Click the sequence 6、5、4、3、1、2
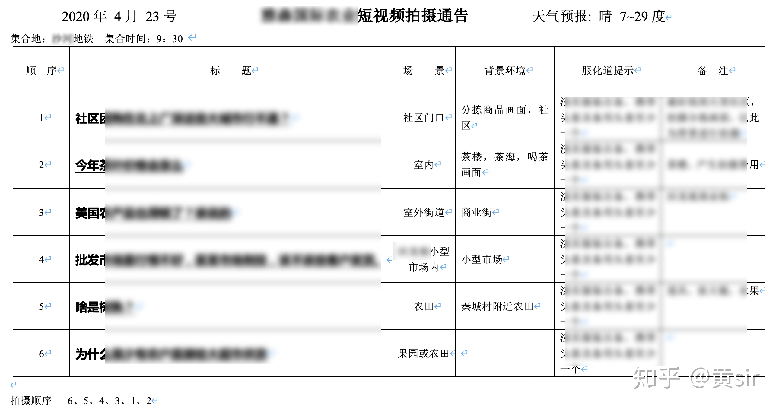This screenshot has width=779, height=409. [x=110, y=401]
